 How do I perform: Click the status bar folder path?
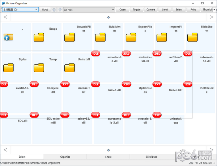(x=30, y=163)
